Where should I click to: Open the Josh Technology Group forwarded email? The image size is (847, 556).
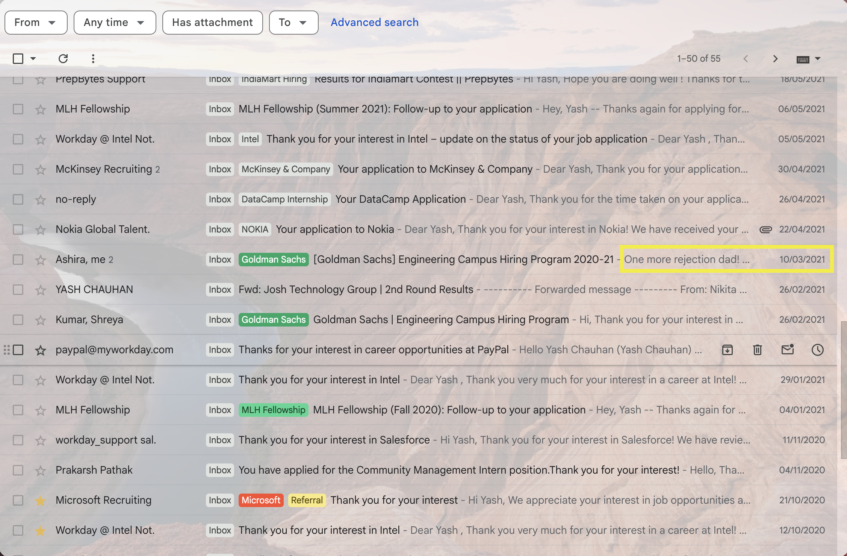[x=419, y=290]
